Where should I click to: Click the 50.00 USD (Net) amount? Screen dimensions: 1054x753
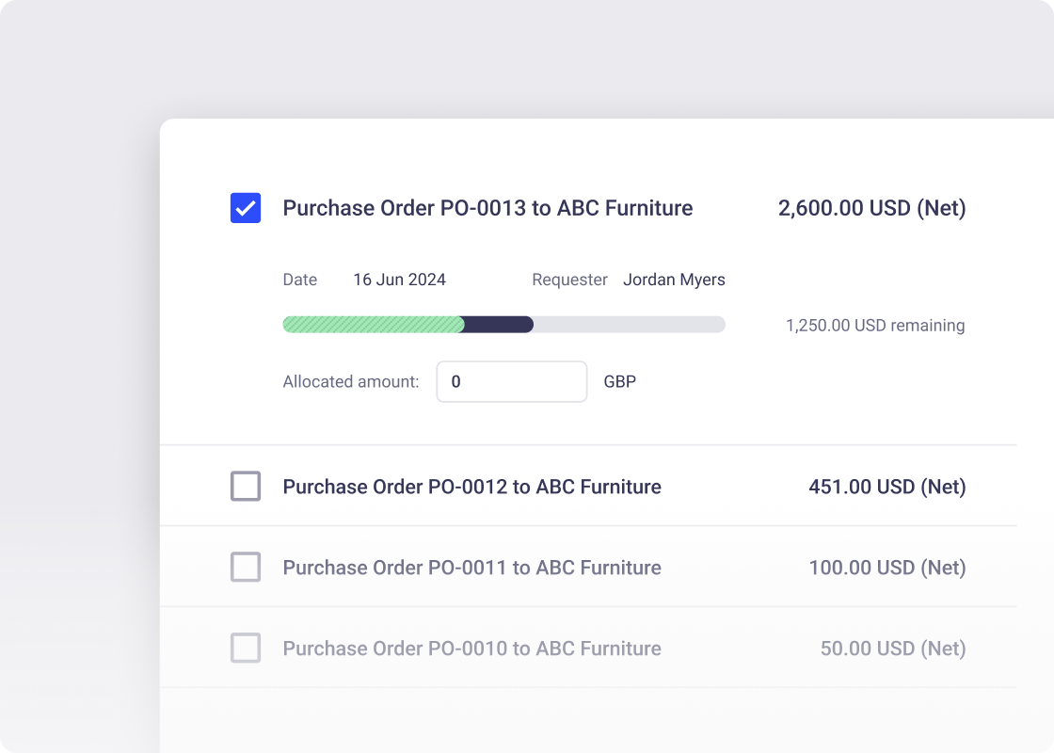click(x=892, y=649)
